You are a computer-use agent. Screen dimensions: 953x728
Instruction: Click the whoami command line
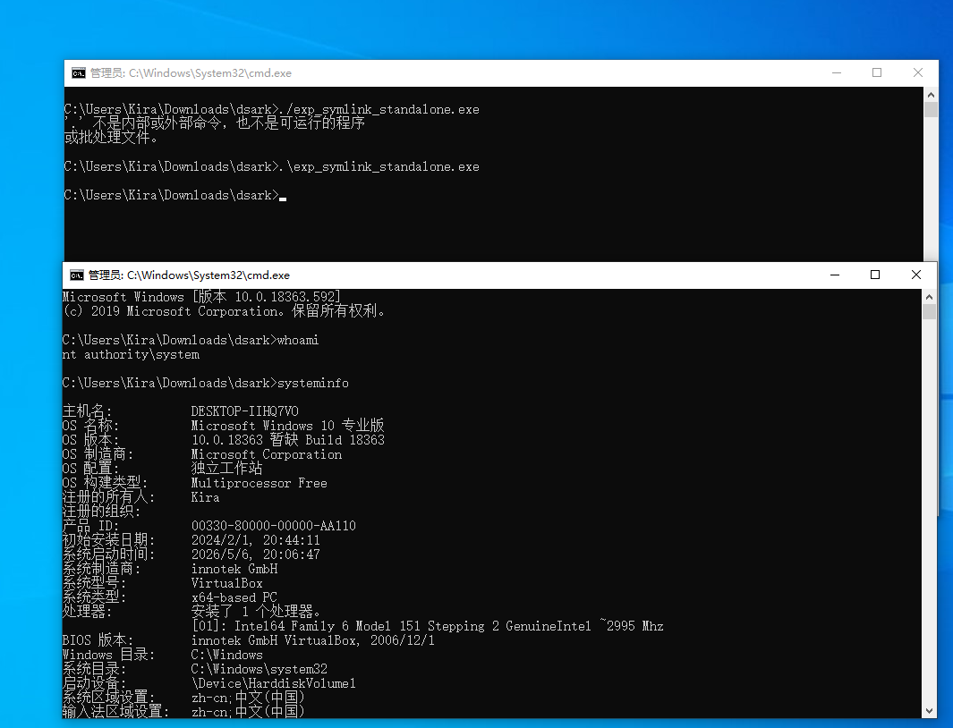191,340
